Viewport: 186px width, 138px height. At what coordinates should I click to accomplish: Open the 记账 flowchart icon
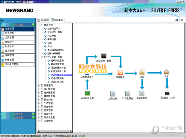pyautogui.click(x=142, y=72)
